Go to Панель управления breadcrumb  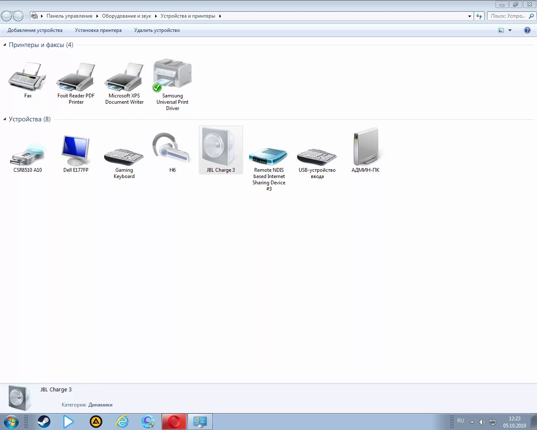click(x=69, y=16)
